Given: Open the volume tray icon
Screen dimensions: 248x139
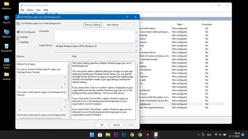Looking at the screenshot, I should [220, 135].
